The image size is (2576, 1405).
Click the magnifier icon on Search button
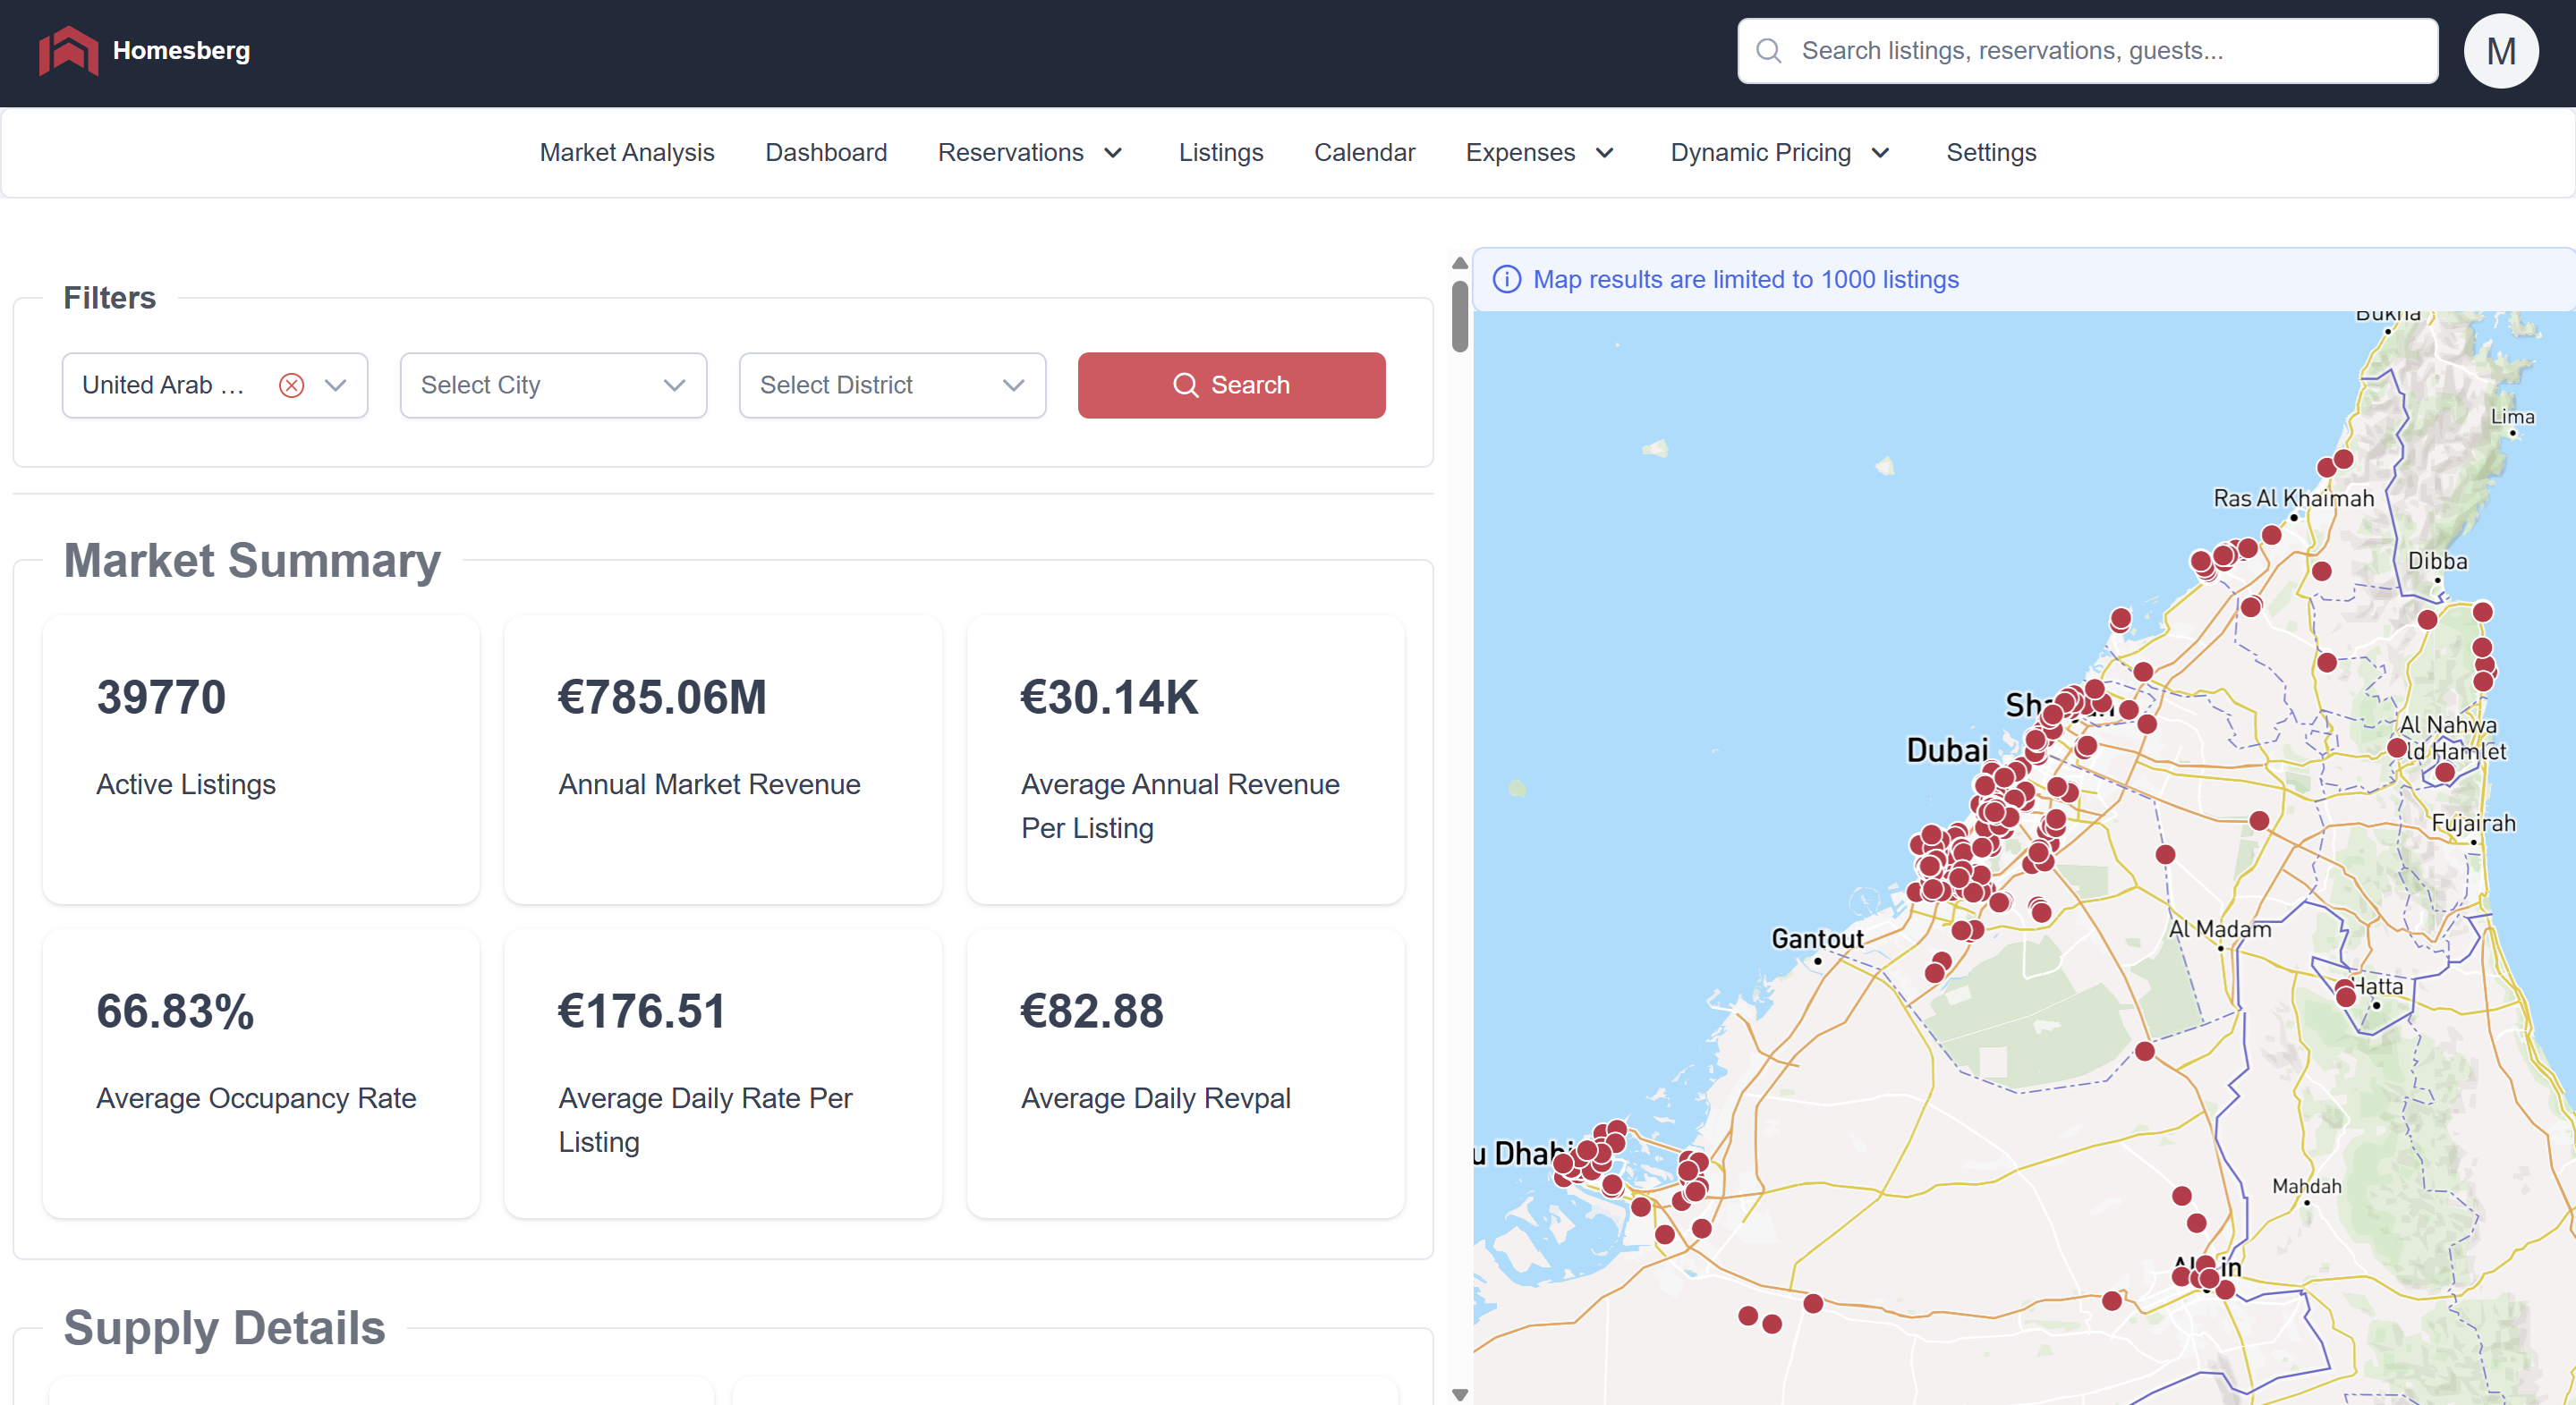pos(1185,385)
